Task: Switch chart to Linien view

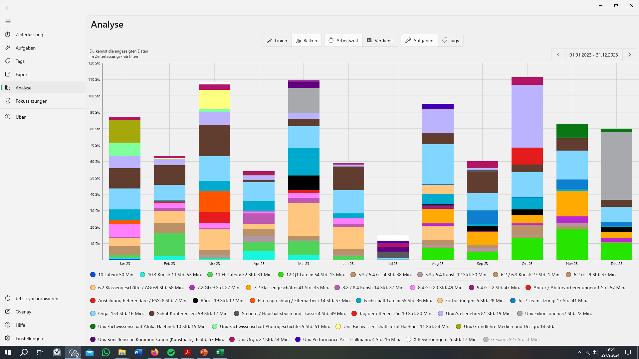Action: pyautogui.click(x=277, y=41)
